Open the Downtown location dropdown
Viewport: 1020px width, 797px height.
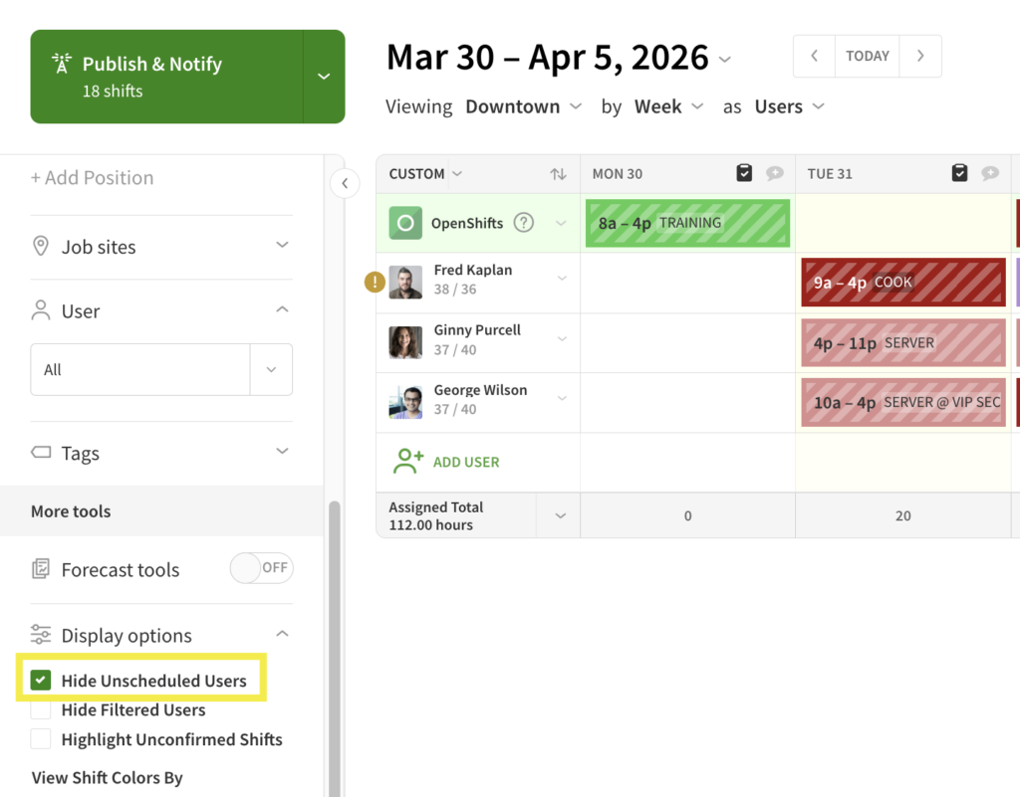click(x=524, y=106)
